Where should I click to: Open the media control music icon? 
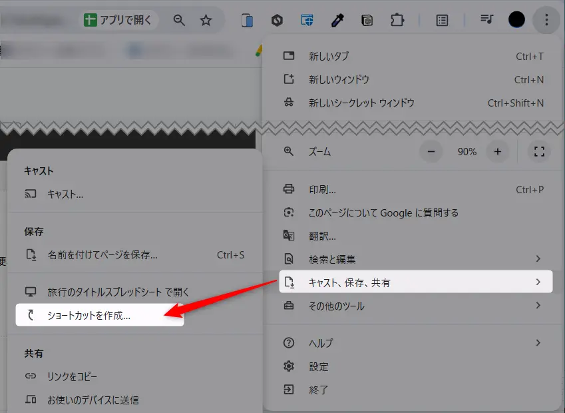point(486,20)
